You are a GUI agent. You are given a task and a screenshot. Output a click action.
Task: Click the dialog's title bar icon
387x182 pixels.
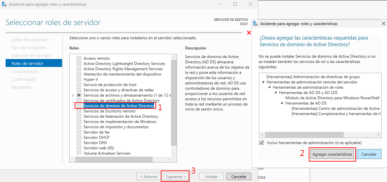coord(256,24)
